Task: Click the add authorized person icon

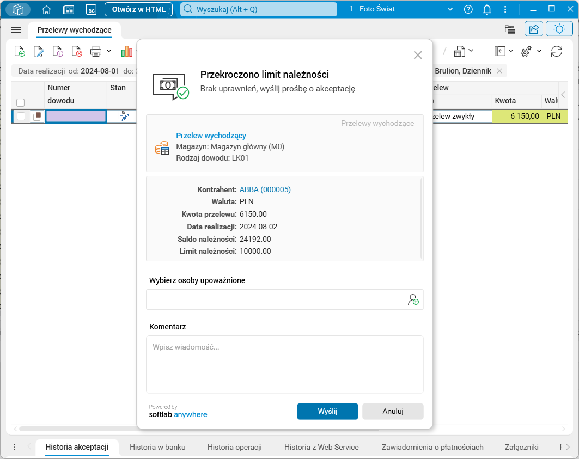Action: click(413, 299)
